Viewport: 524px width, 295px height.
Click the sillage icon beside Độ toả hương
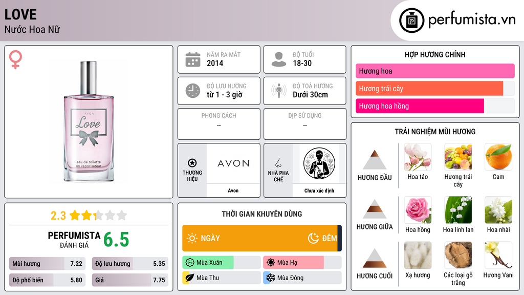click(279, 91)
